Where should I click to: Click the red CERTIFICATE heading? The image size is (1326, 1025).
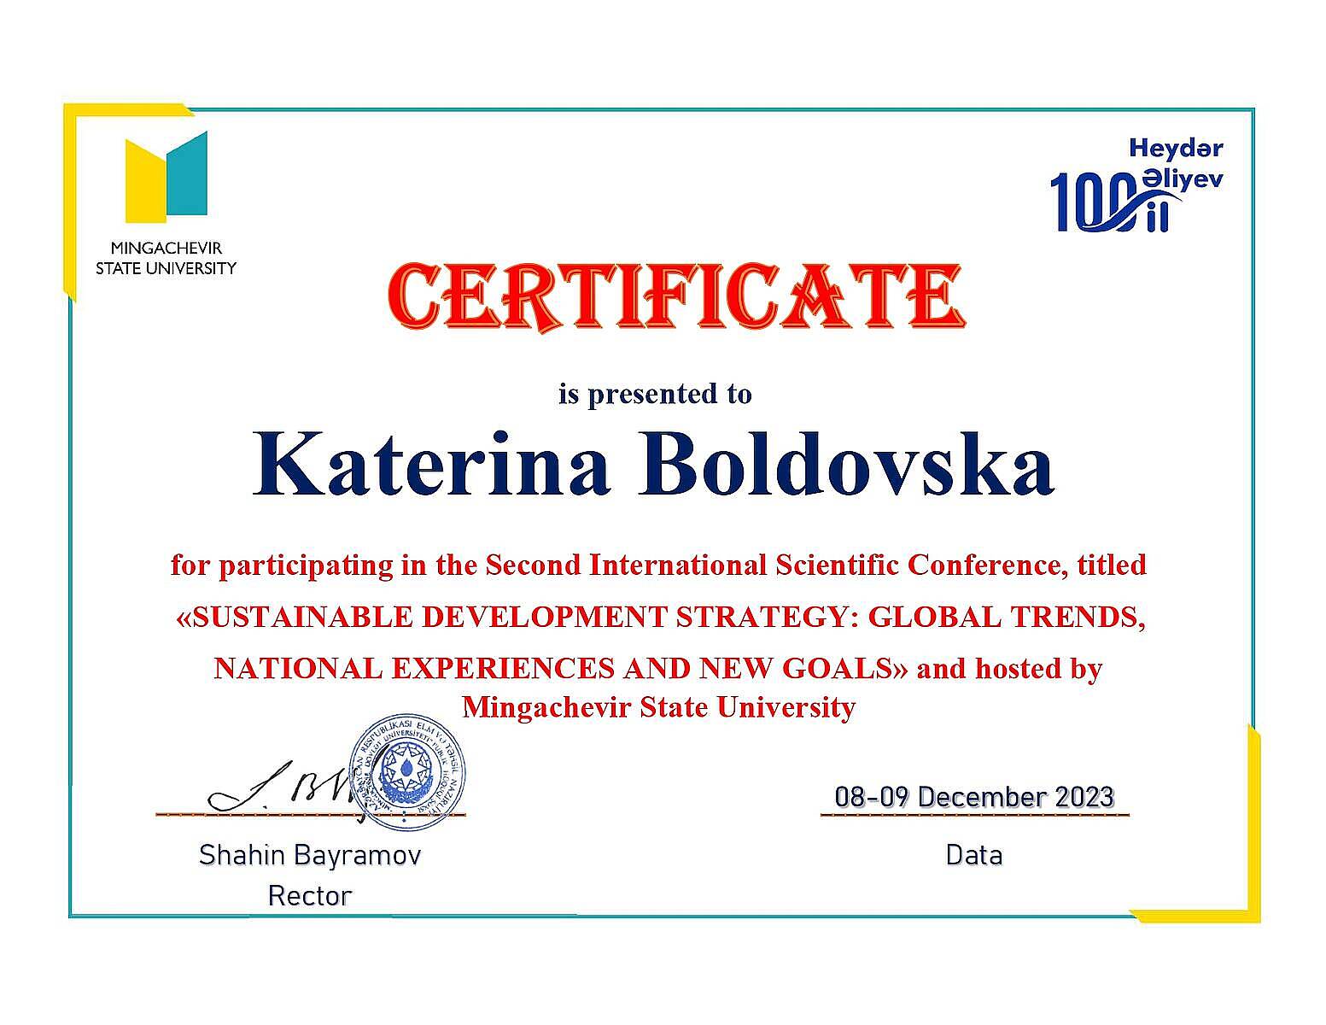pyautogui.click(x=677, y=298)
